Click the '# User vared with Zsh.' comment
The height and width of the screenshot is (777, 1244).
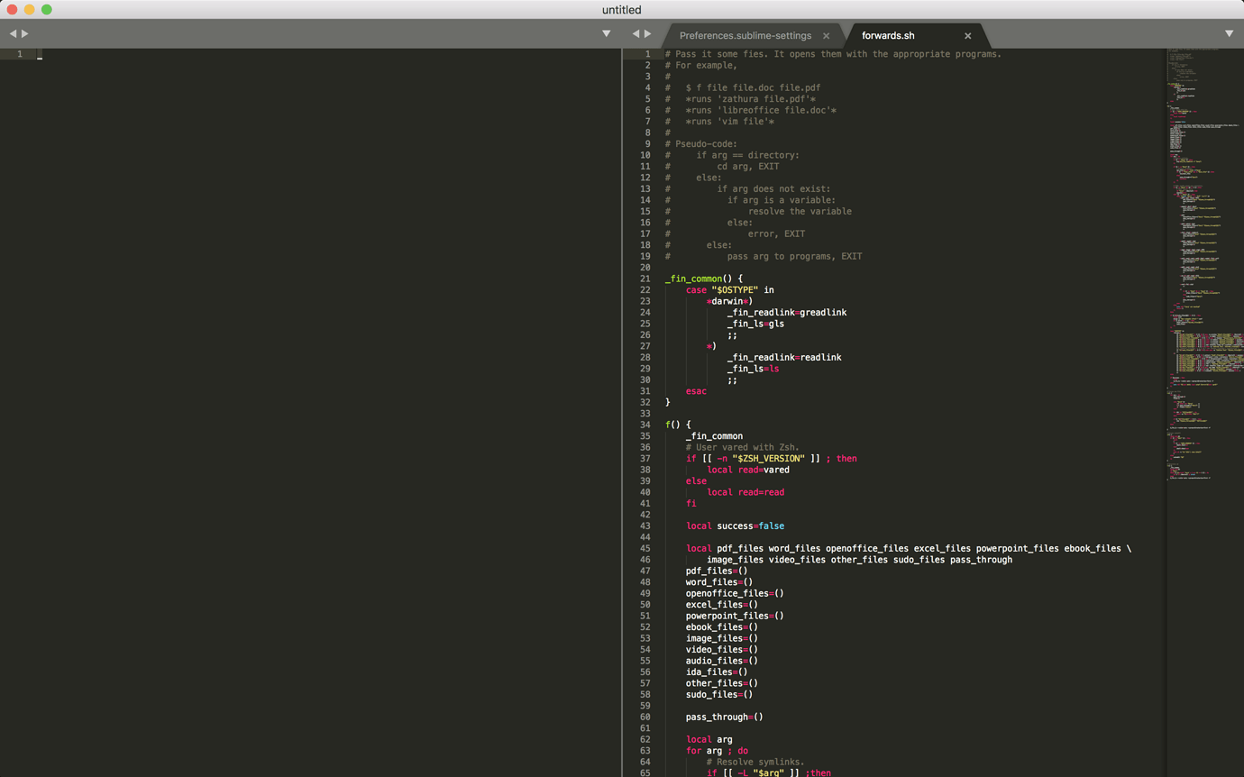click(743, 447)
